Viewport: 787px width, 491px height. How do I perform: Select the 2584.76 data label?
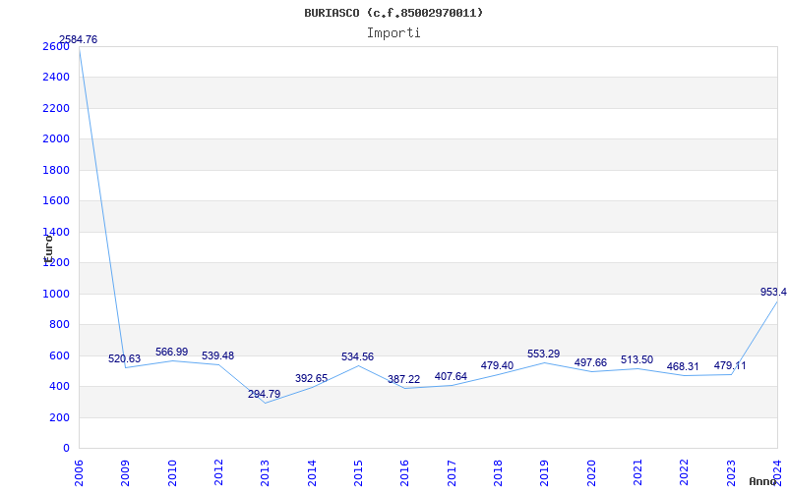(79, 39)
